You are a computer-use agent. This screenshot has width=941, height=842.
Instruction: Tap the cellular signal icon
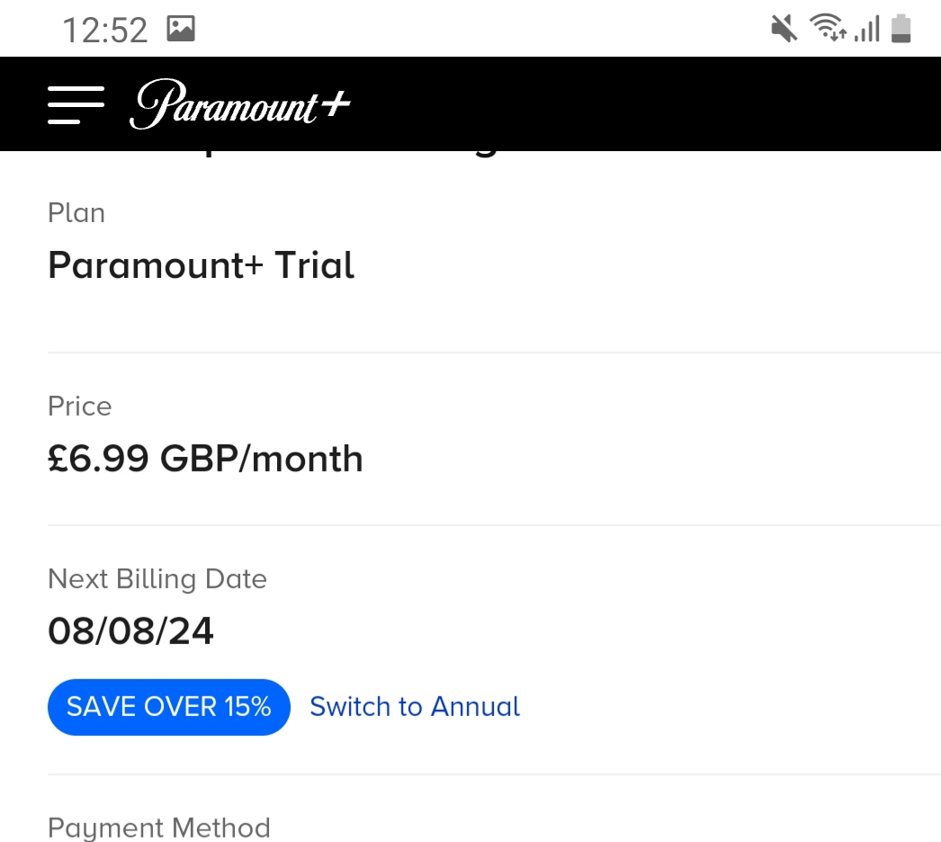[x=866, y=28]
